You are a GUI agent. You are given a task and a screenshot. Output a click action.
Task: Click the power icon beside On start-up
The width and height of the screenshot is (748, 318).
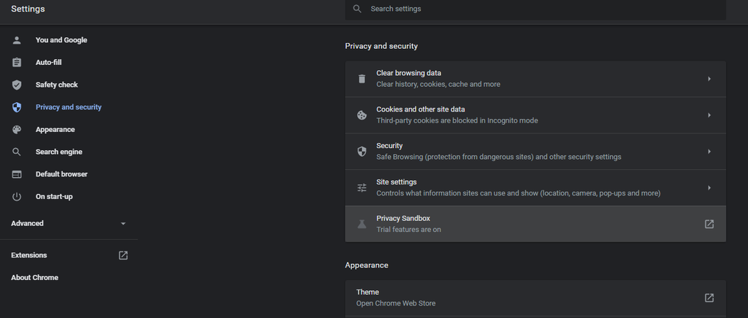(x=17, y=197)
